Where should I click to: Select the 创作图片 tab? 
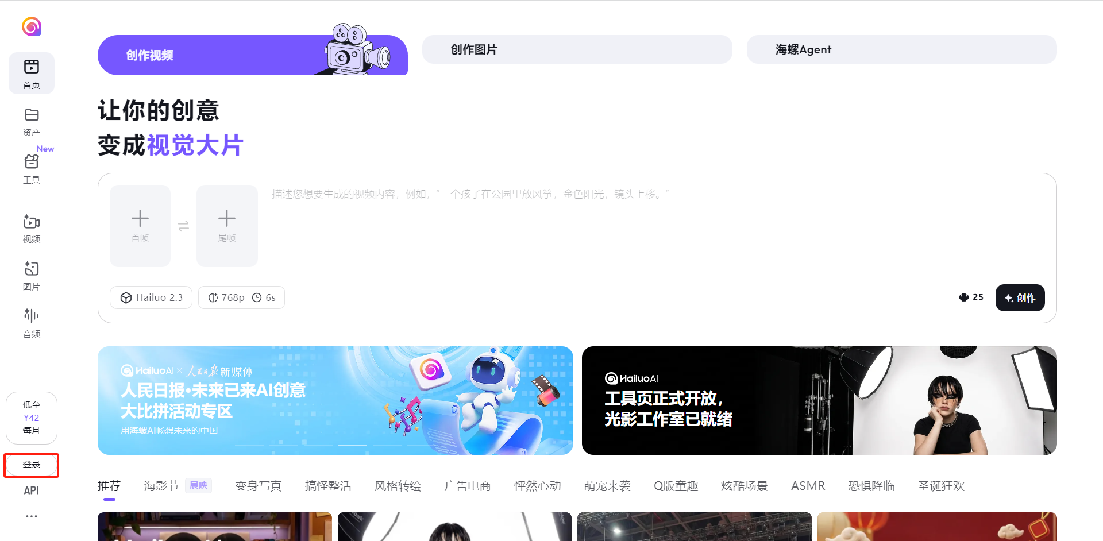577,49
